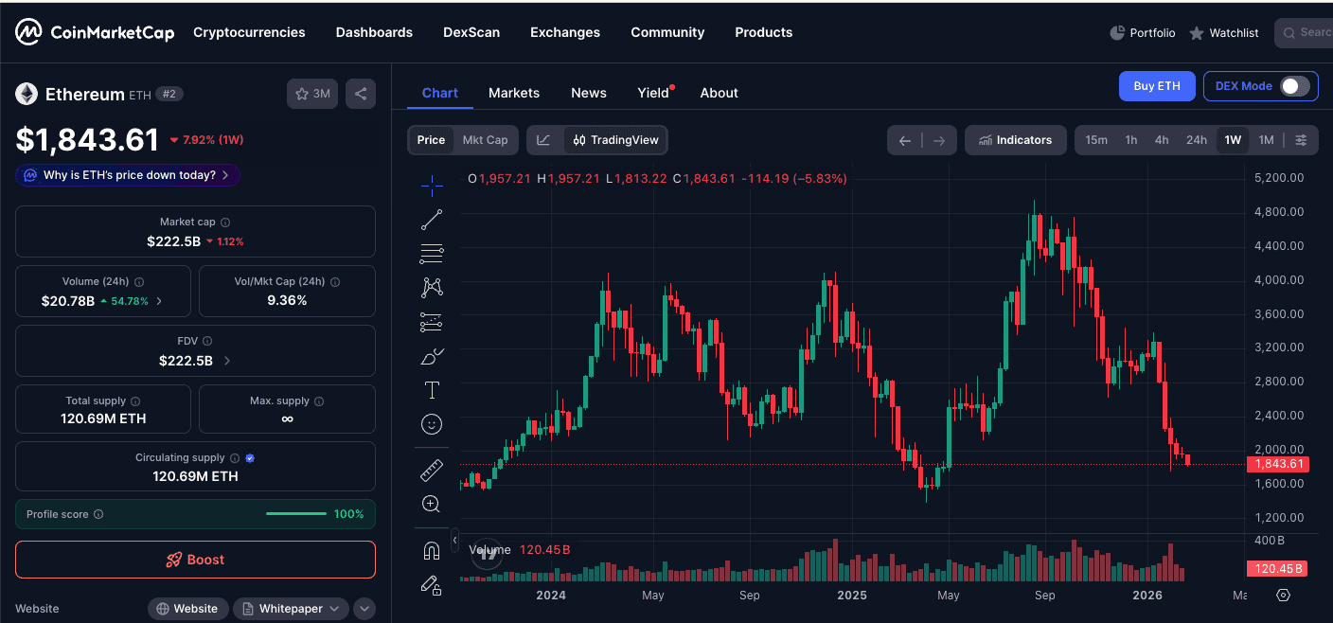The width and height of the screenshot is (1333, 623).
Task: Toggle the DEX Mode switch
Action: point(1294,86)
